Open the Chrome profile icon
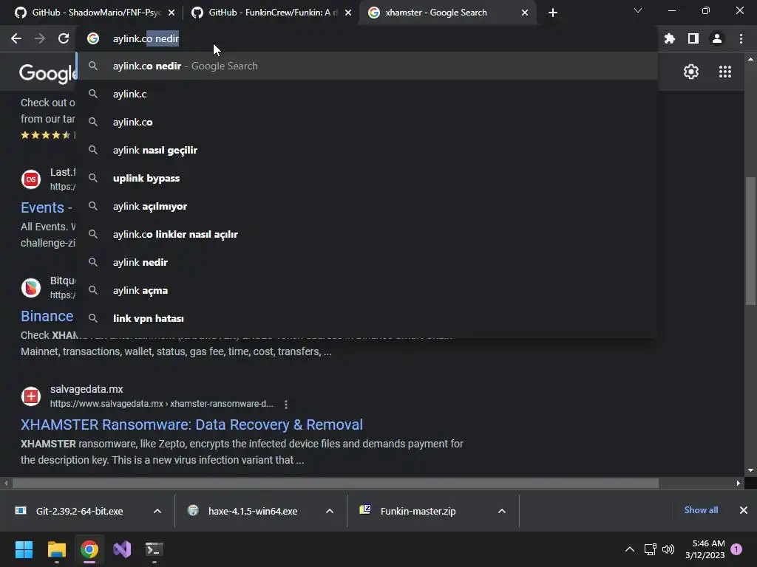Screen dimensions: 757x567 point(717,38)
